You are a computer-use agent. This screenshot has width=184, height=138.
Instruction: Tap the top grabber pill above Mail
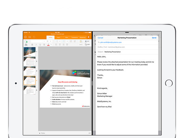127,32
